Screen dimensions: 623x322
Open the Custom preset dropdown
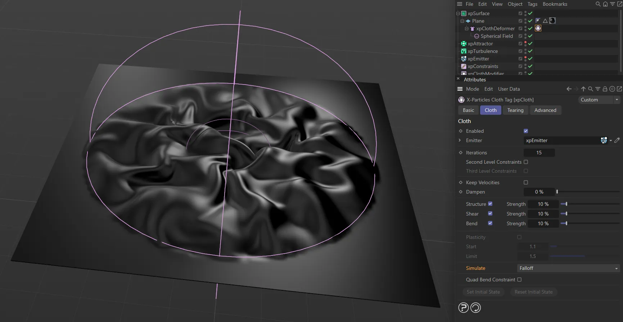(x=599, y=100)
